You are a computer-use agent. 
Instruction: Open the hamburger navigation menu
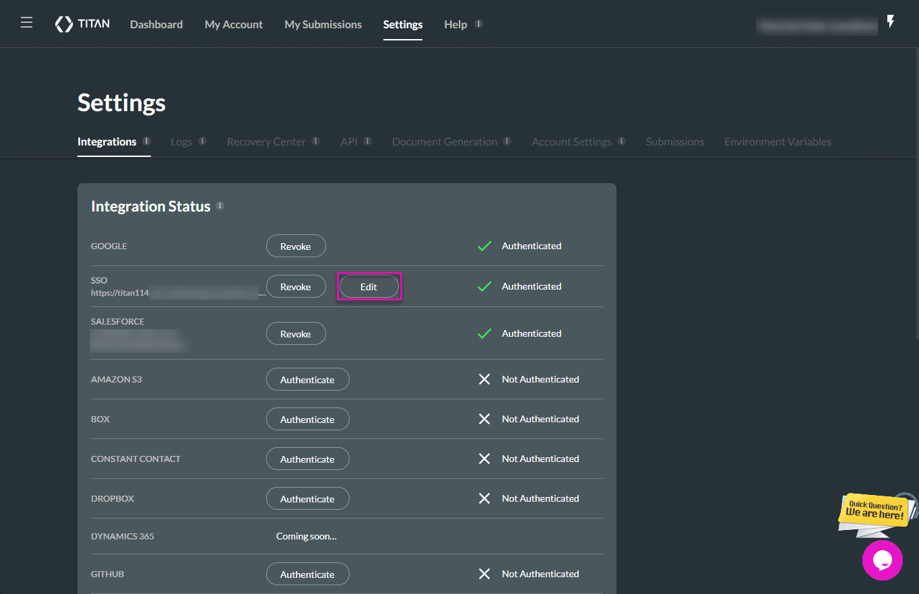[x=26, y=22]
